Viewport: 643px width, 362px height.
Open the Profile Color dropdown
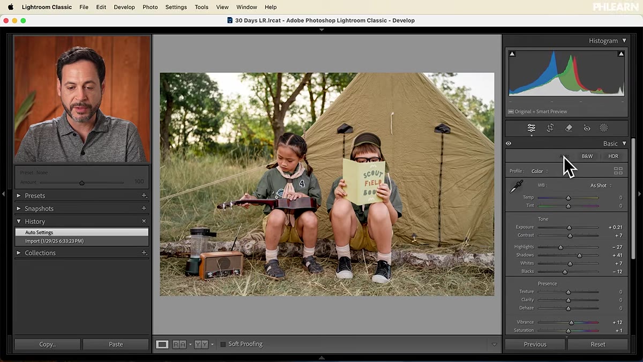(x=540, y=171)
